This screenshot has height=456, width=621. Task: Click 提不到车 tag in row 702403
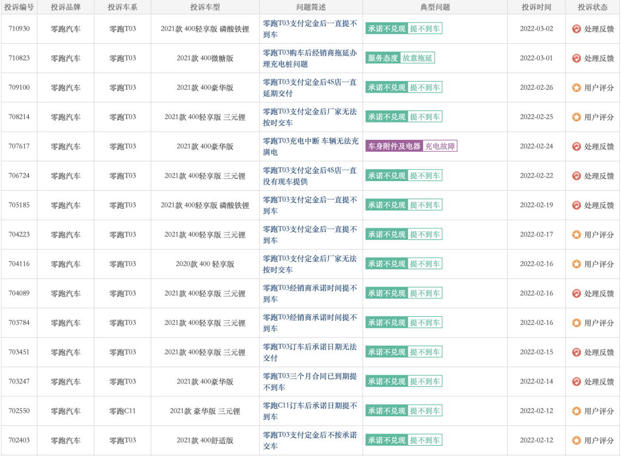pyautogui.click(x=425, y=440)
